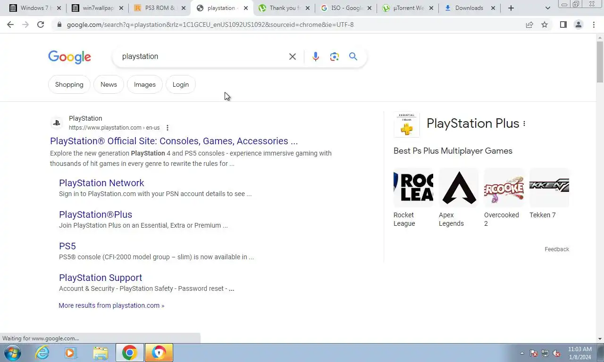Open the taskbar clock and date
Viewport: 604px width, 362px height.
pyautogui.click(x=579, y=353)
